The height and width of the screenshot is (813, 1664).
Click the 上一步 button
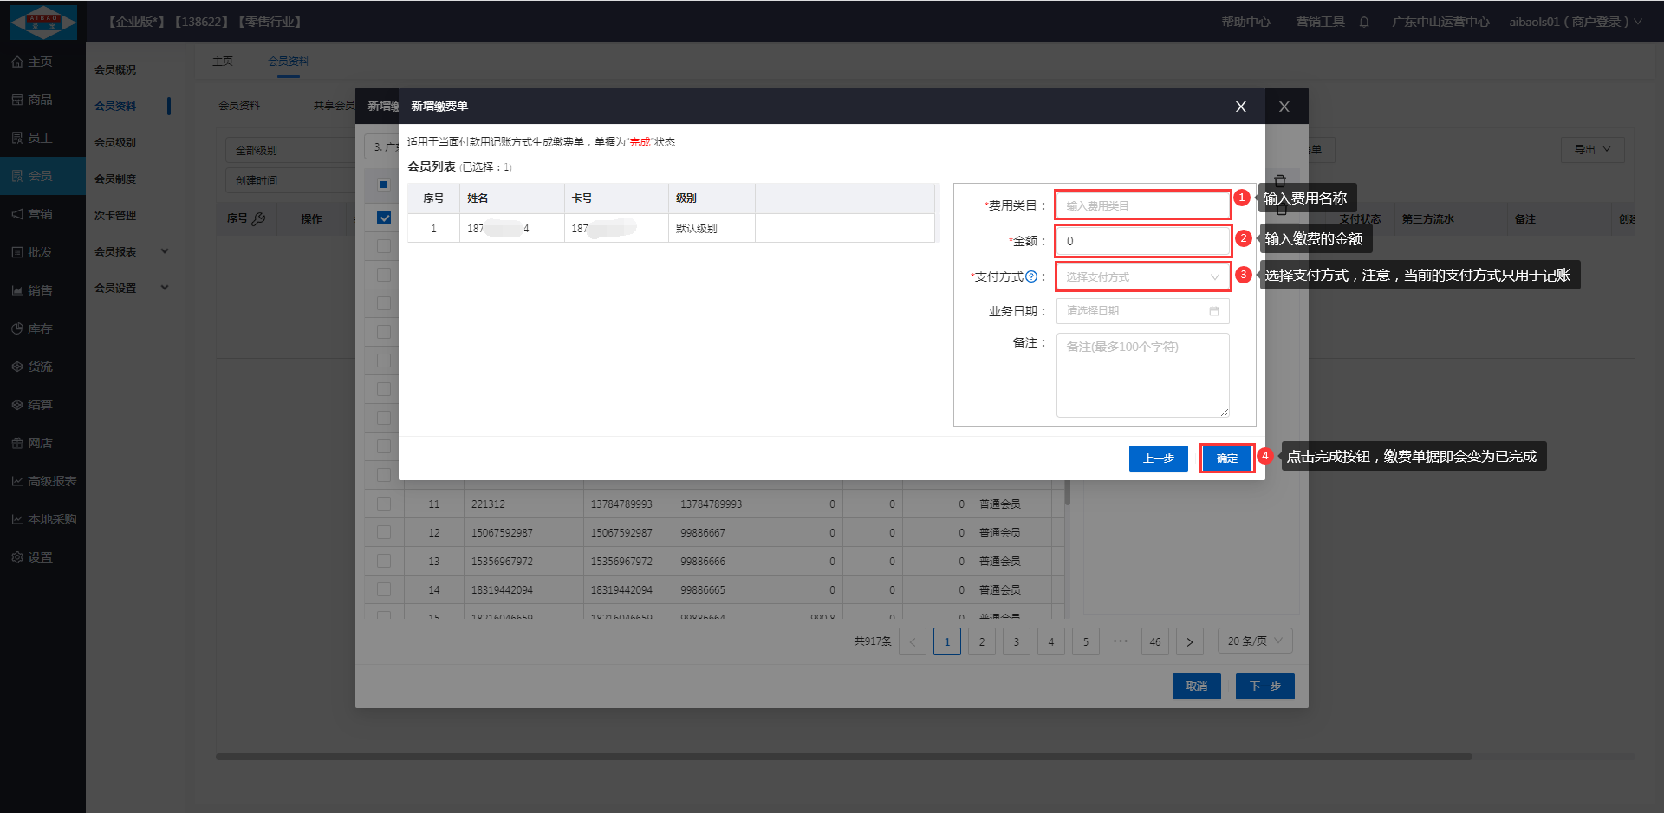point(1158,459)
